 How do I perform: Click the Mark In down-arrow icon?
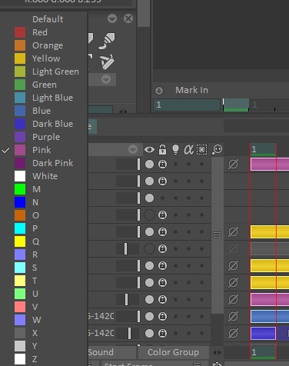pyautogui.click(x=159, y=91)
